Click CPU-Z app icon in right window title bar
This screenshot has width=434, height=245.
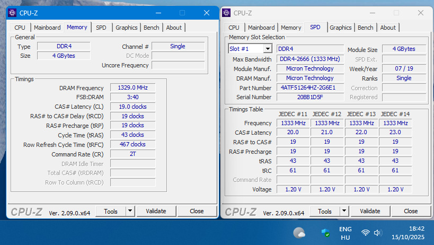click(x=226, y=13)
